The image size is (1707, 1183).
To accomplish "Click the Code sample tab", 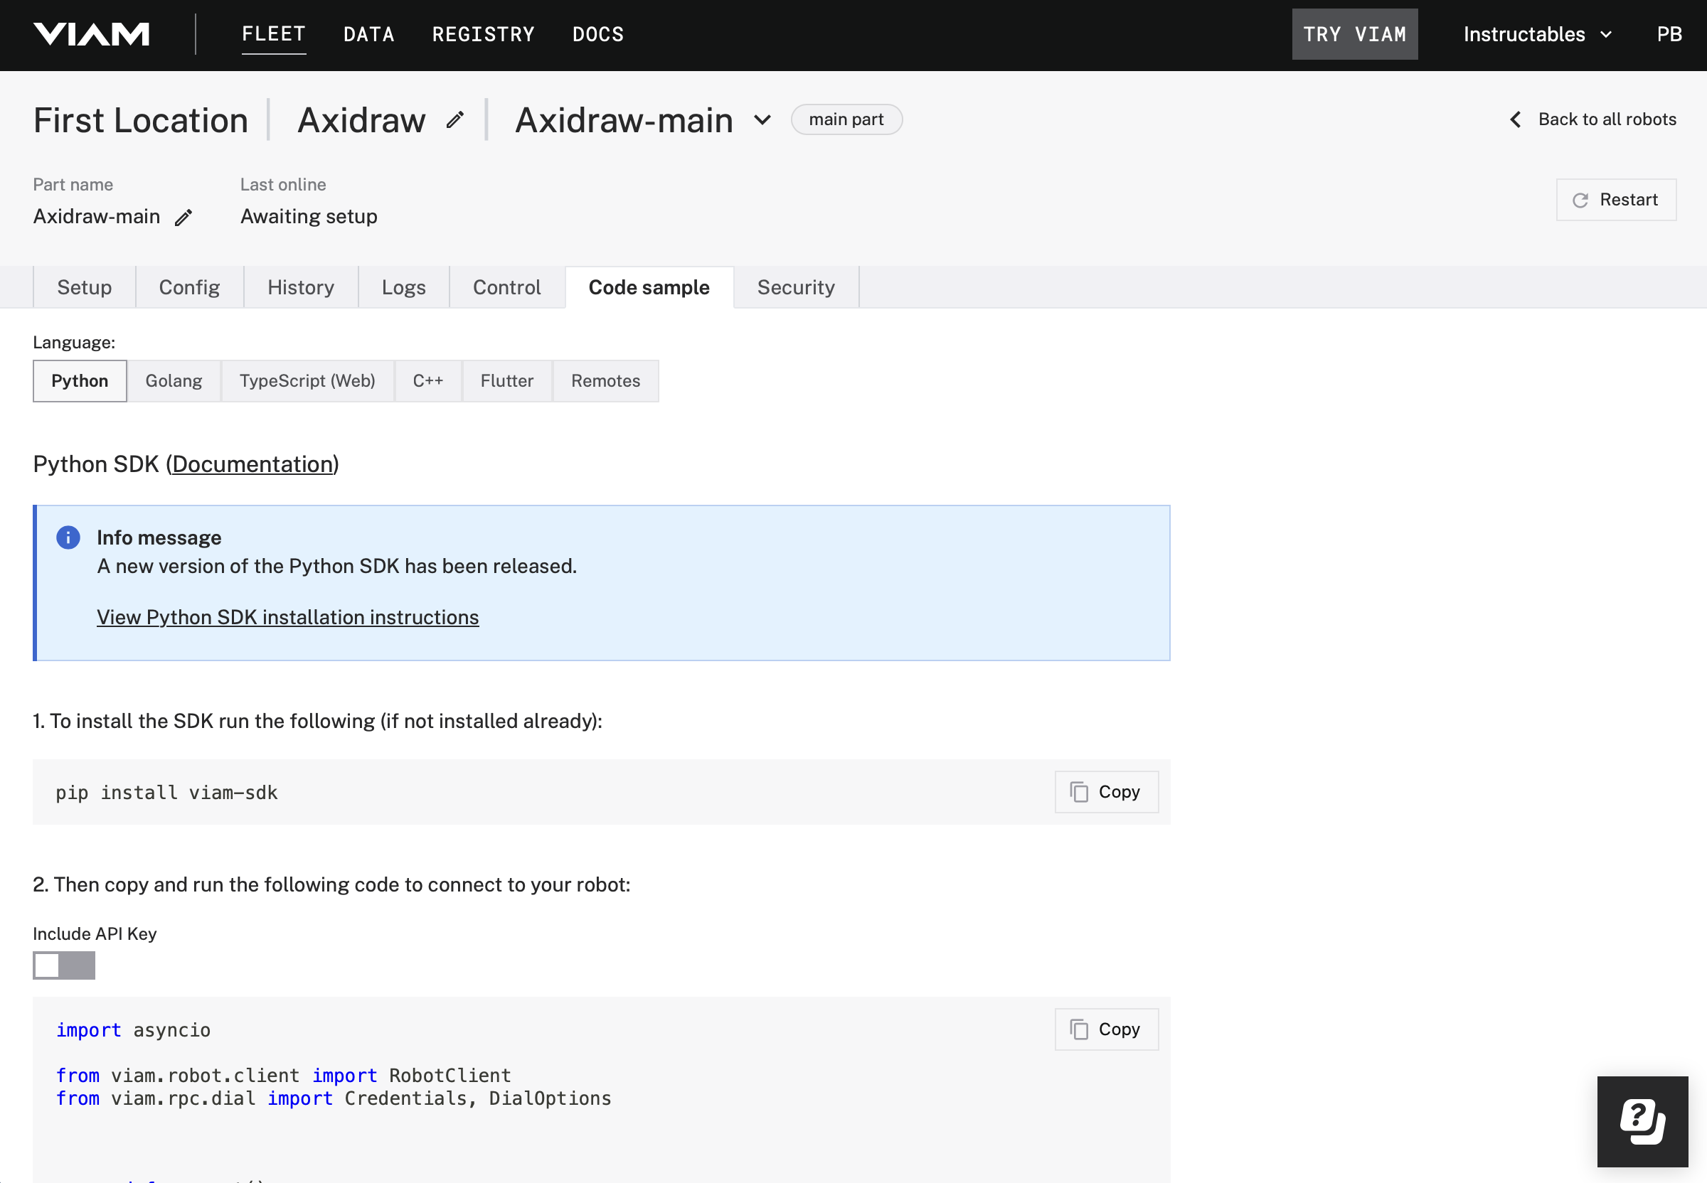I will tap(649, 287).
